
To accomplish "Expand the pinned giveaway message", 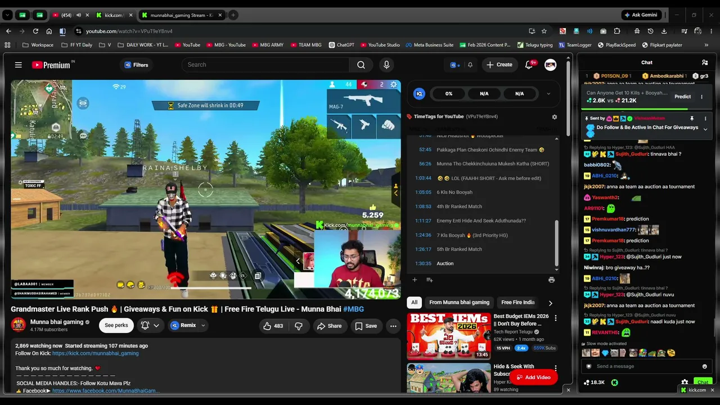I will pos(705,129).
